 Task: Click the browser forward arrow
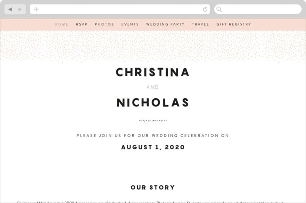pos(20,9)
